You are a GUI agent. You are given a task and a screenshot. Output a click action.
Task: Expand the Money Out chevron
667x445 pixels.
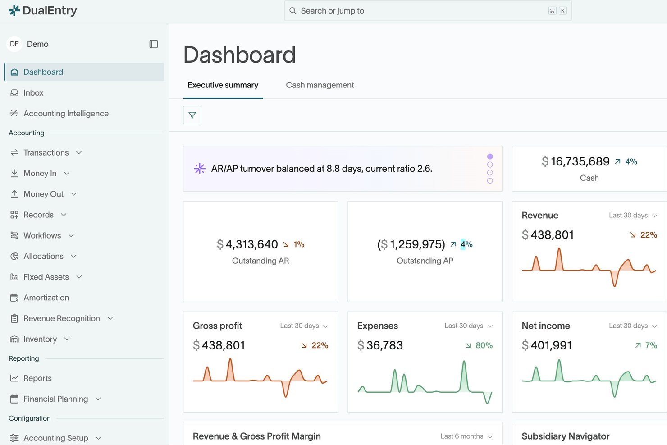[x=74, y=194]
